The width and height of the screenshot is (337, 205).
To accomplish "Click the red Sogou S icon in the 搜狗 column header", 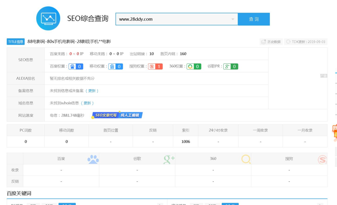I will tap(322, 160).
